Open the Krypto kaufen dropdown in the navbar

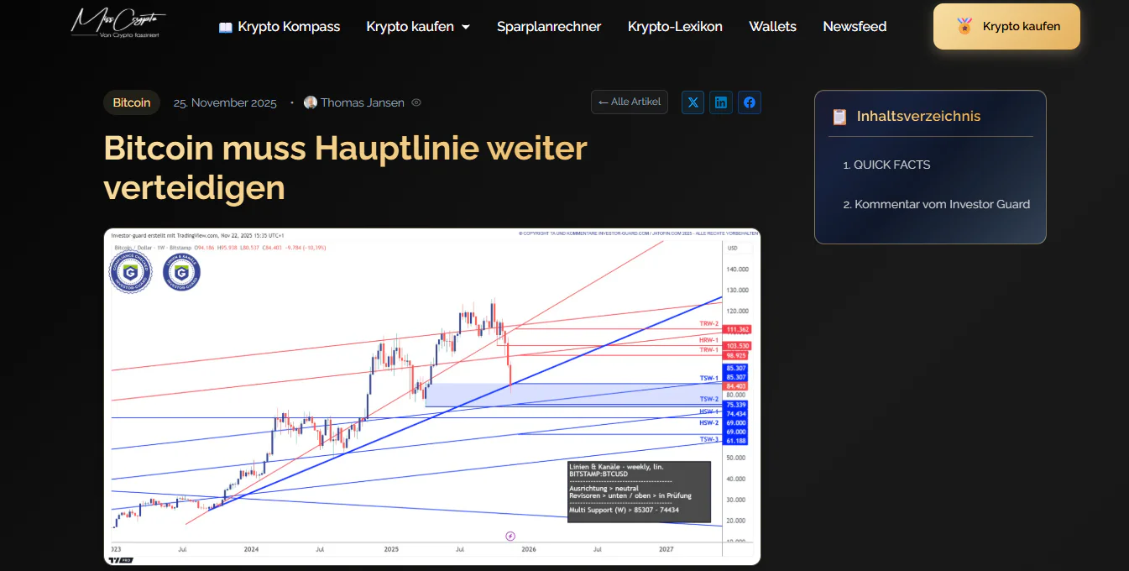pyautogui.click(x=417, y=26)
